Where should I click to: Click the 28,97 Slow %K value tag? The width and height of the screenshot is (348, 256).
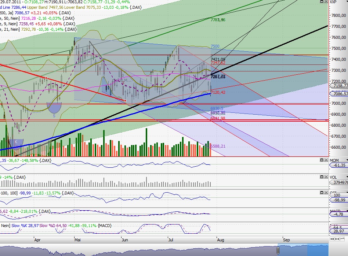click(339, 231)
